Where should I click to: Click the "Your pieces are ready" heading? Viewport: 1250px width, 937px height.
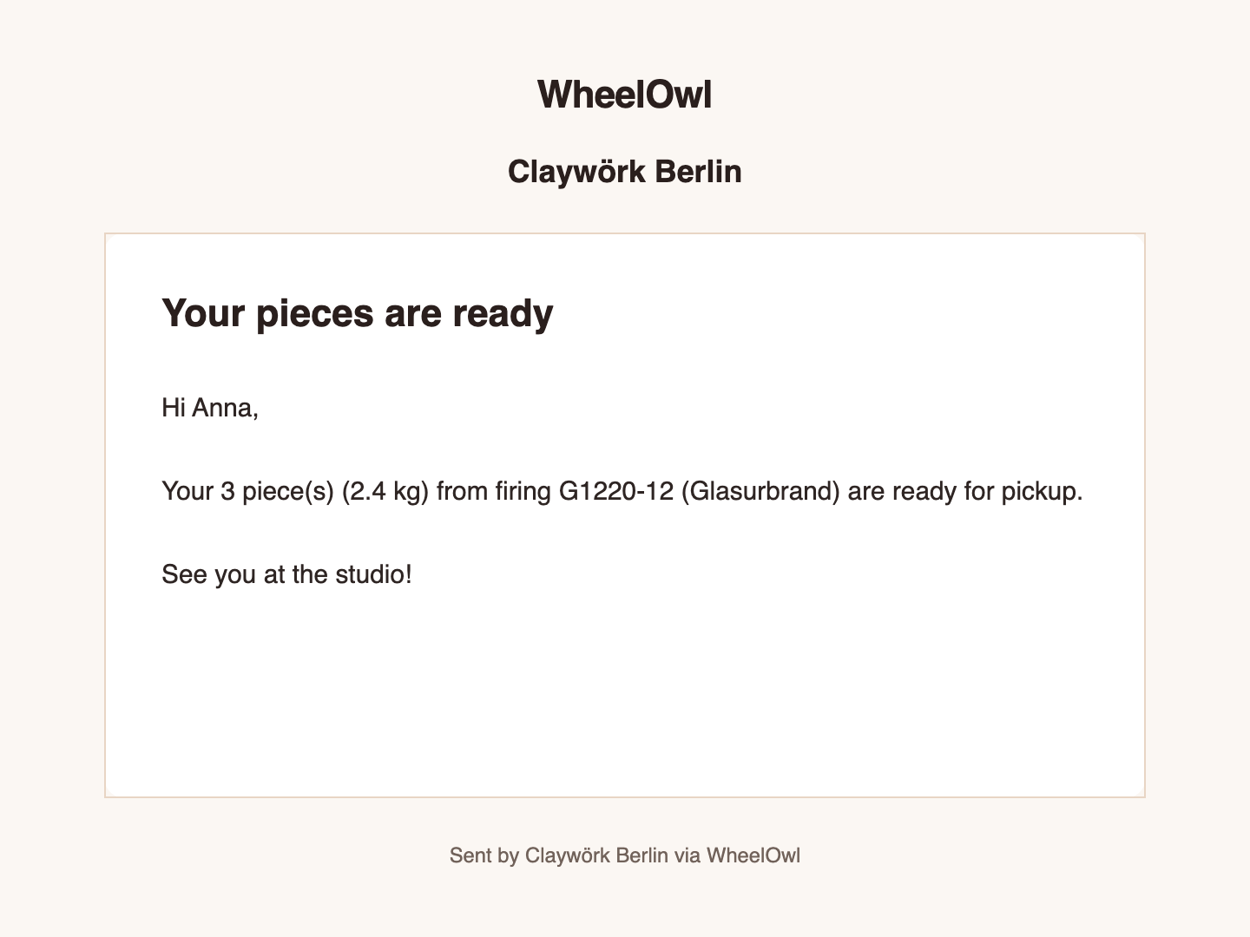(358, 313)
